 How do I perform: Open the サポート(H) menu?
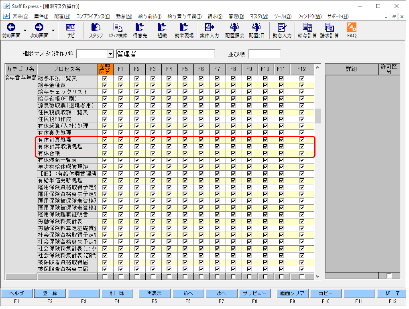338,16
